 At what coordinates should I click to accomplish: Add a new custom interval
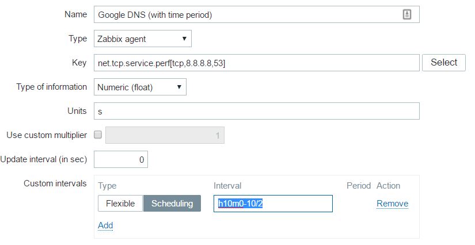[x=105, y=225]
